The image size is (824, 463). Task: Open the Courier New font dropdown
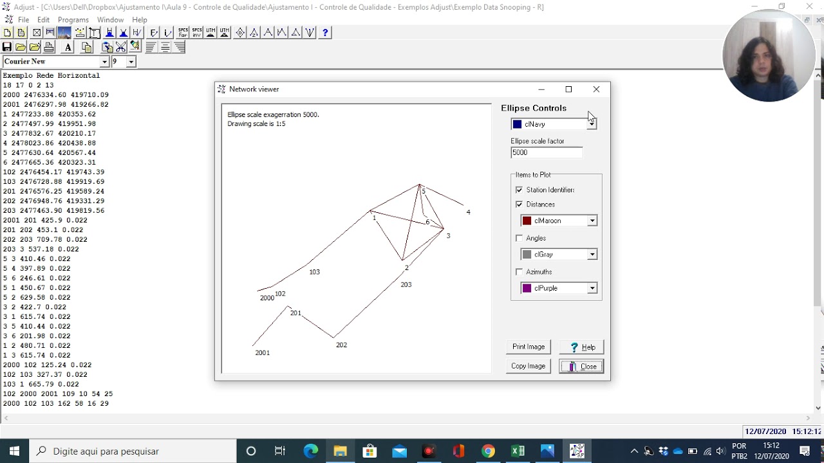104,62
